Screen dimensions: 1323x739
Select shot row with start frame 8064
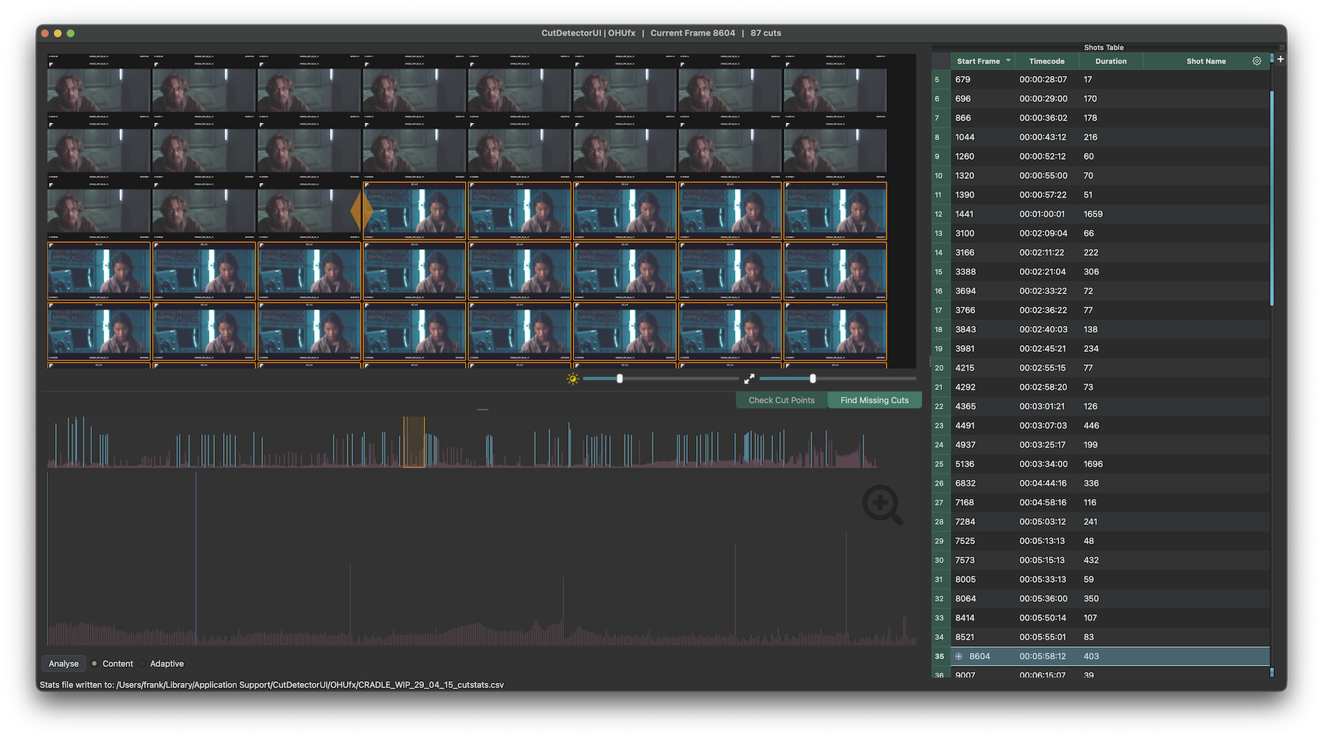click(1101, 598)
